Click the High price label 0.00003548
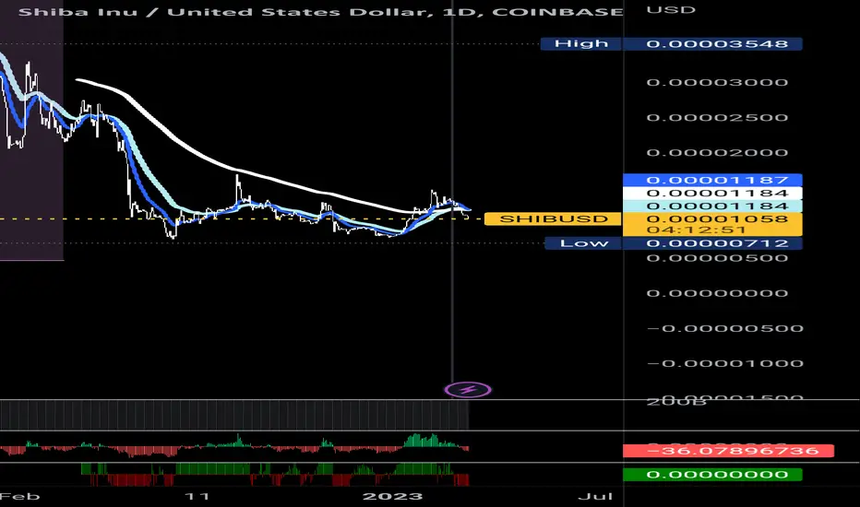 [713, 44]
